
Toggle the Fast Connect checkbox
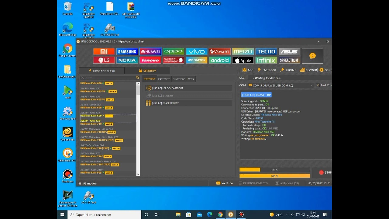click(x=318, y=85)
